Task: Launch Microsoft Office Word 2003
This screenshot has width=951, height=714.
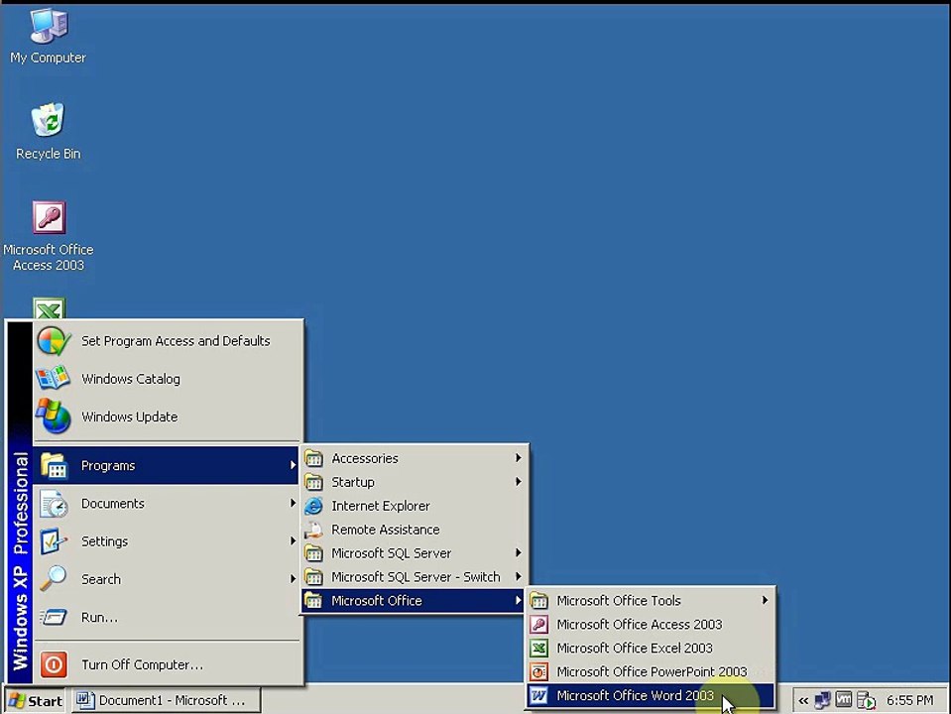Action: click(x=651, y=696)
